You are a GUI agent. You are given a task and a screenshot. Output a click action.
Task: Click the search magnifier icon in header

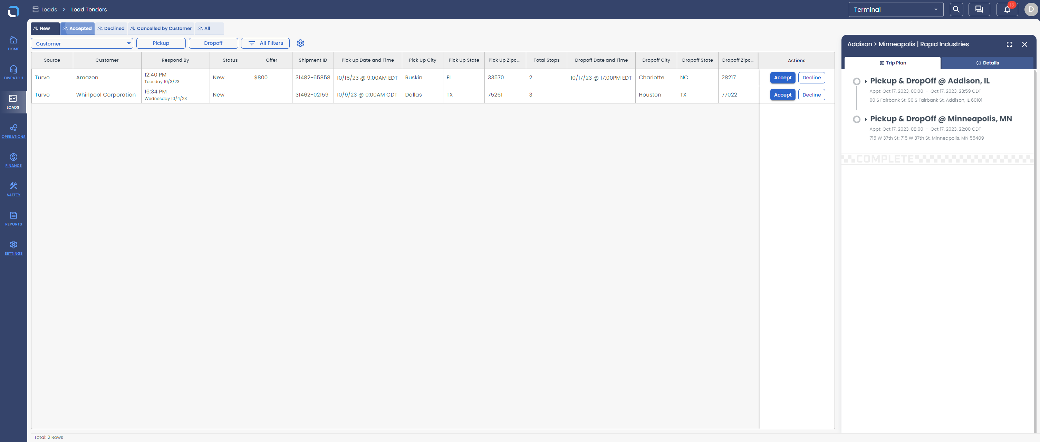[956, 9]
